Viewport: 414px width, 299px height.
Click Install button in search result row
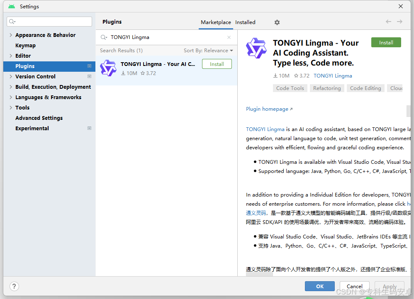217,64
